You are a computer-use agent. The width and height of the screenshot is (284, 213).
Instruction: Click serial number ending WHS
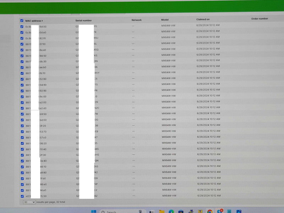87,155
